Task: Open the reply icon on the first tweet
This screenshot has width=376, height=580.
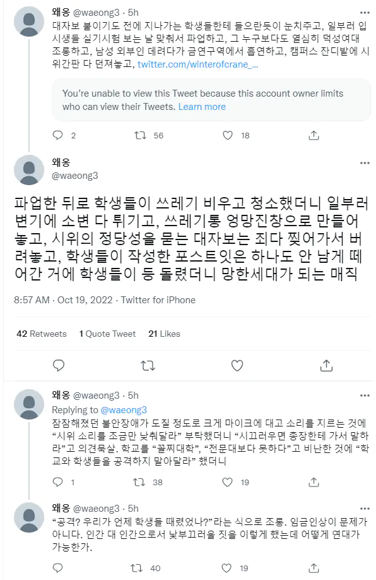Action: (59, 135)
